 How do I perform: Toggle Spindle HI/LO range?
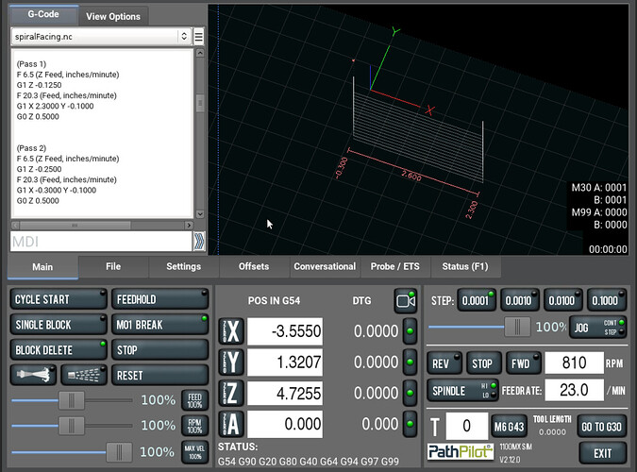462,391
